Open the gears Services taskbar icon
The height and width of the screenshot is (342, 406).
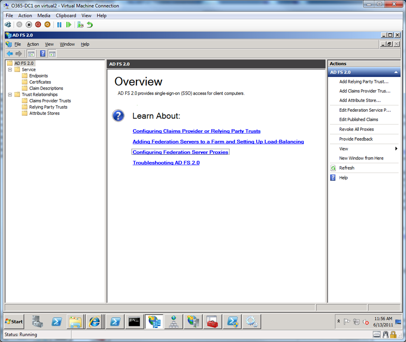(x=252, y=322)
